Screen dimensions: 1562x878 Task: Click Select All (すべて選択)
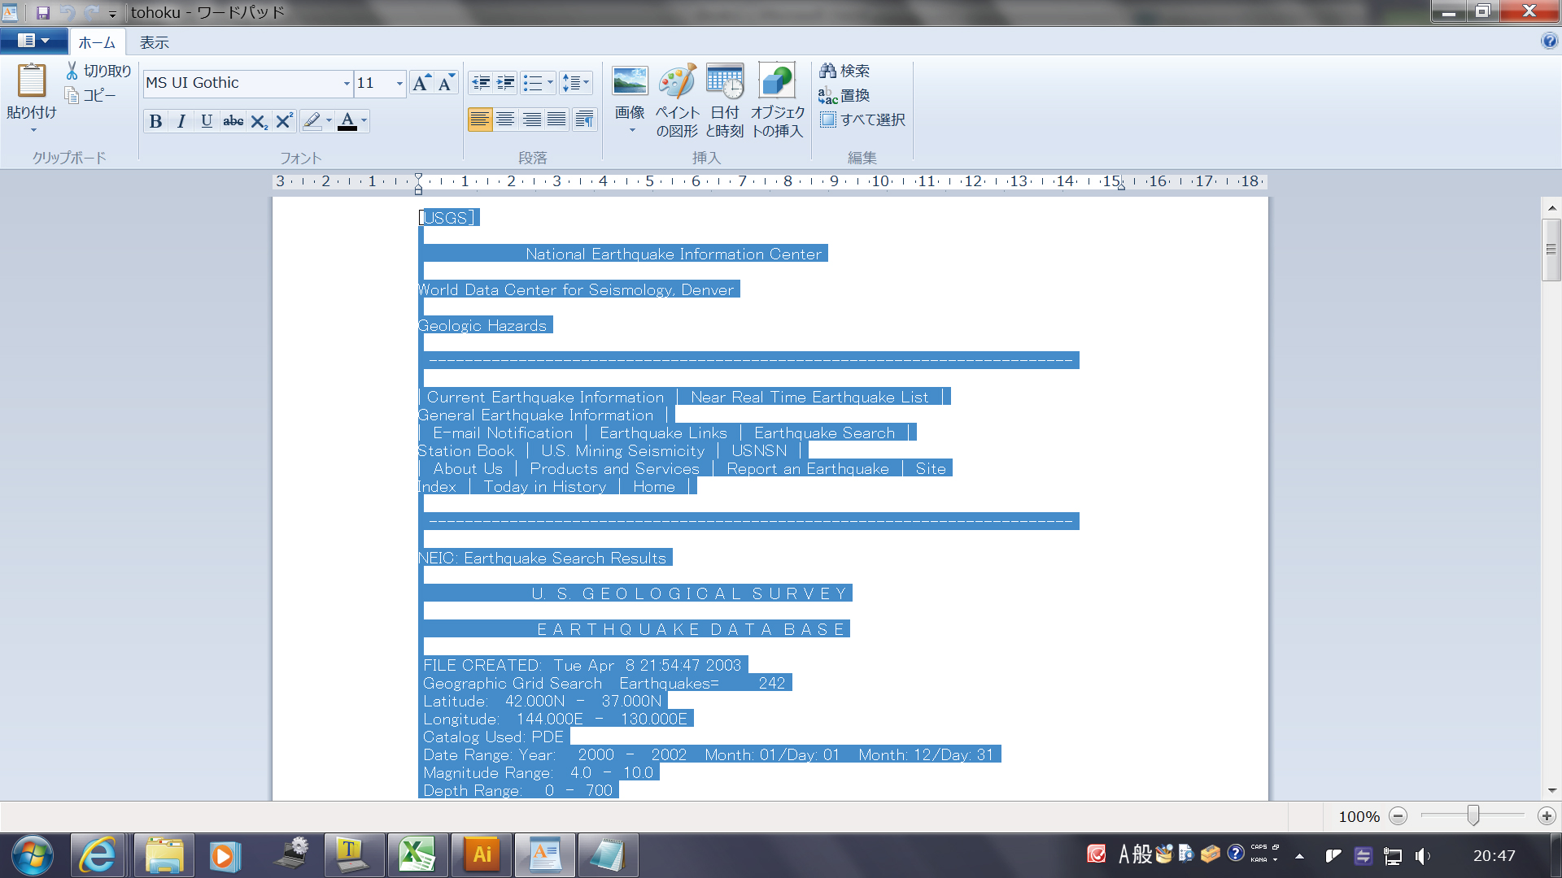[x=862, y=120]
